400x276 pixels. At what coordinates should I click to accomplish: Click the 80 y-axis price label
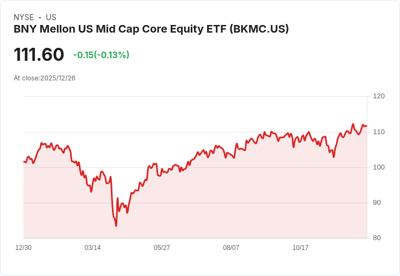click(377, 238)
